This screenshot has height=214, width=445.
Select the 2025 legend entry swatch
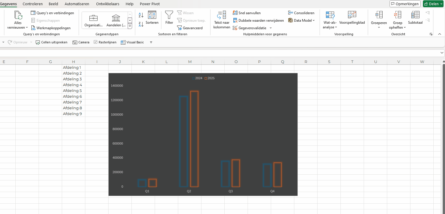(x=206, y=78)
